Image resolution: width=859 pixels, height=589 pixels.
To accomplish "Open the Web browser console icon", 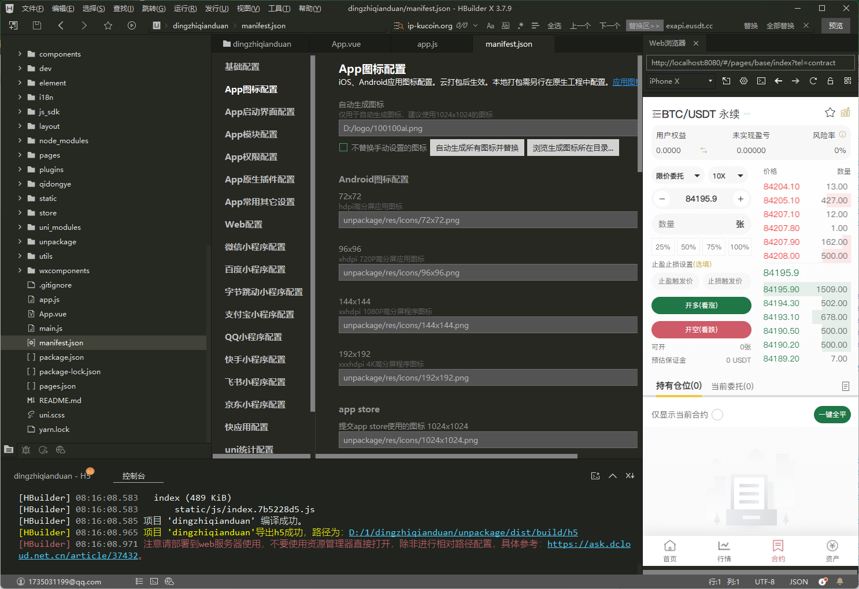I will click(761, 81).
